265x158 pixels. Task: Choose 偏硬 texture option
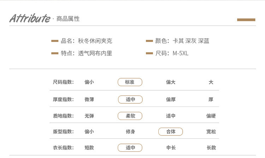[211, 116]
